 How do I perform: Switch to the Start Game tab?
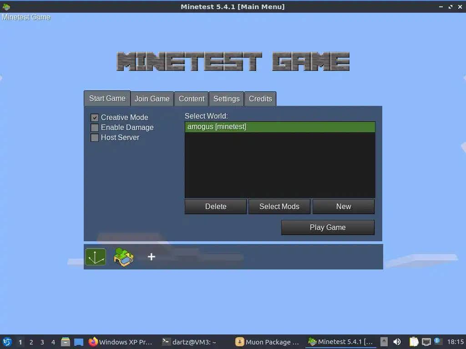click(107, 99)
